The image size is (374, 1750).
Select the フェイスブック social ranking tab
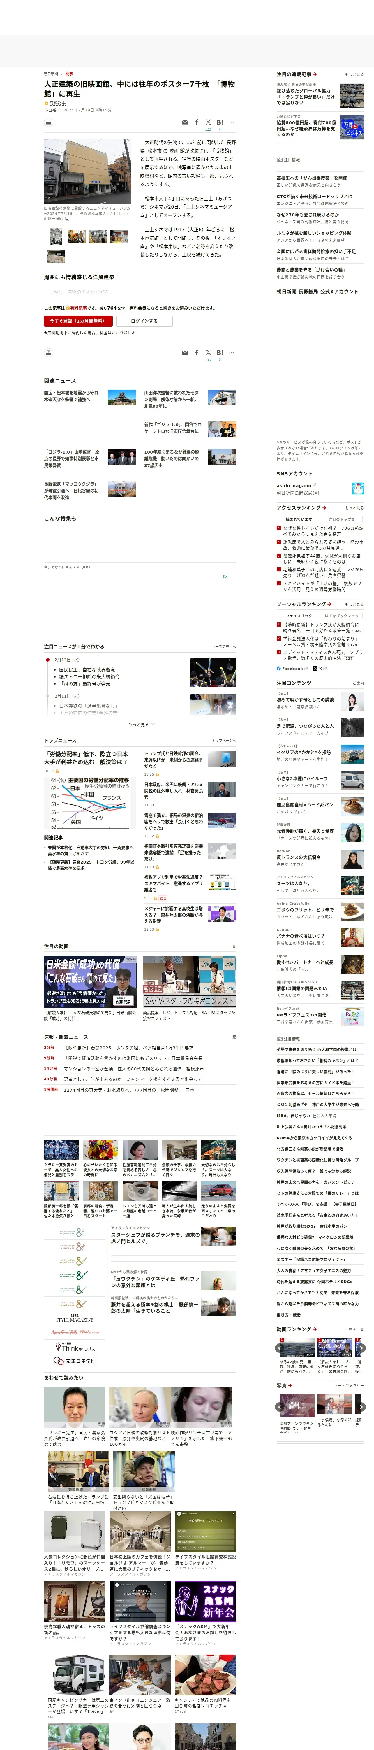(299, 615)
